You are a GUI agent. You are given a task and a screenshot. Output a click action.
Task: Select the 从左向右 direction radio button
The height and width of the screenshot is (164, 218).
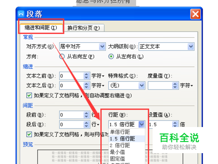click(x=111, y=57)
